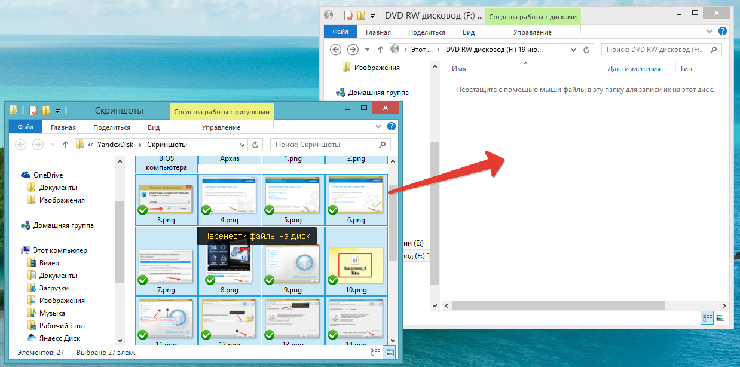Open Главная tab in Скриншоты window
Image resolution: width=740 pixels, height=367 pixels.
point(63,127)
